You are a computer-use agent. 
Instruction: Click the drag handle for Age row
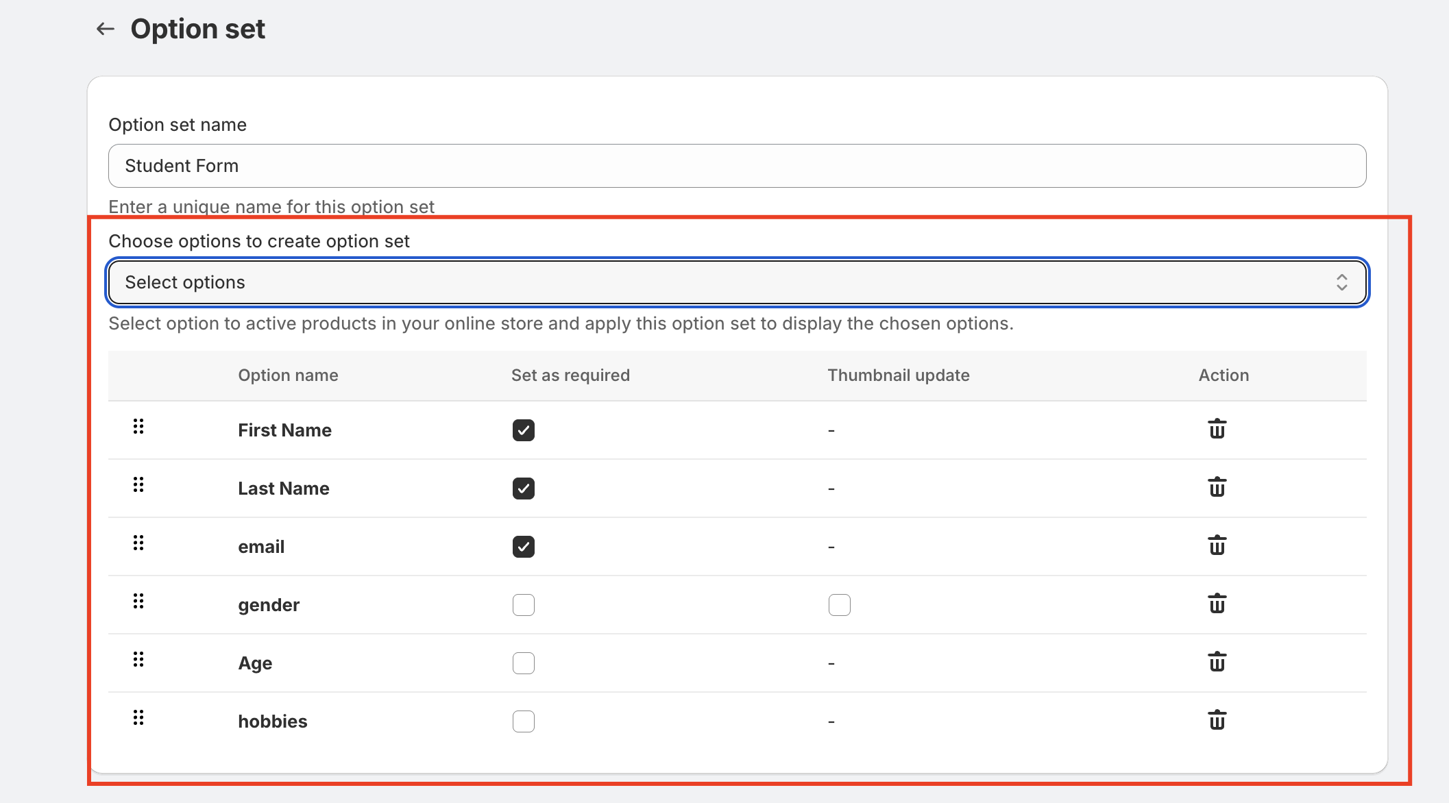(138, 660)
